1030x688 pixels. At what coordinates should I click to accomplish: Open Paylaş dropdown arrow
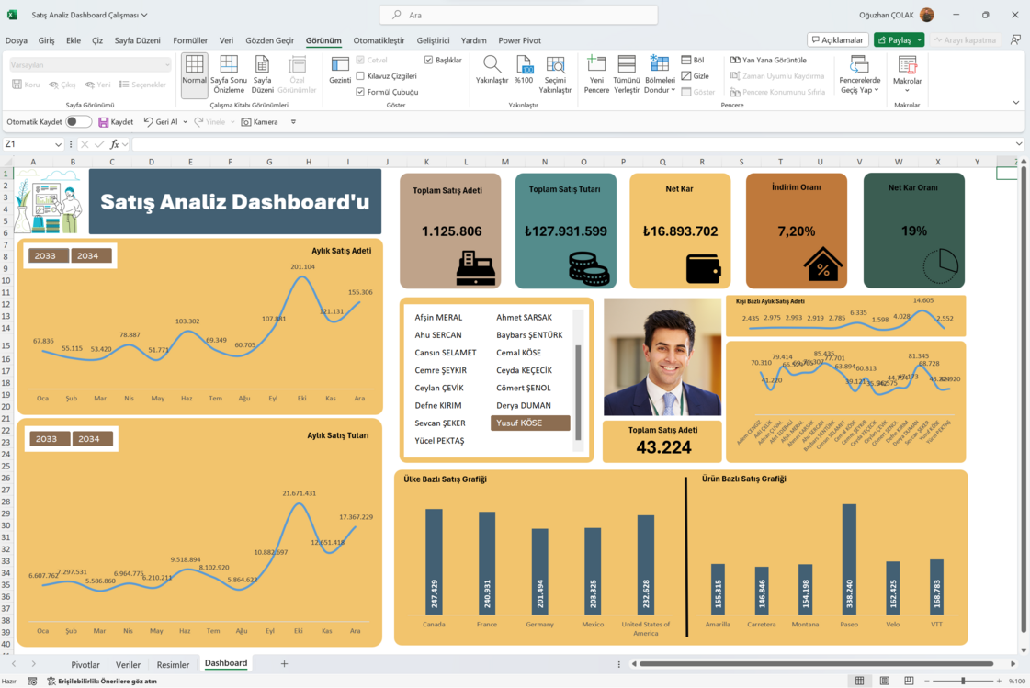[x=919, y=40]
